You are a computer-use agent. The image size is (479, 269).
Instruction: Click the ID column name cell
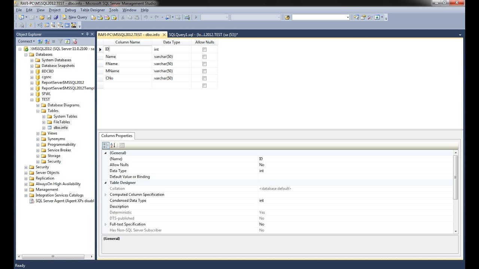127,49
